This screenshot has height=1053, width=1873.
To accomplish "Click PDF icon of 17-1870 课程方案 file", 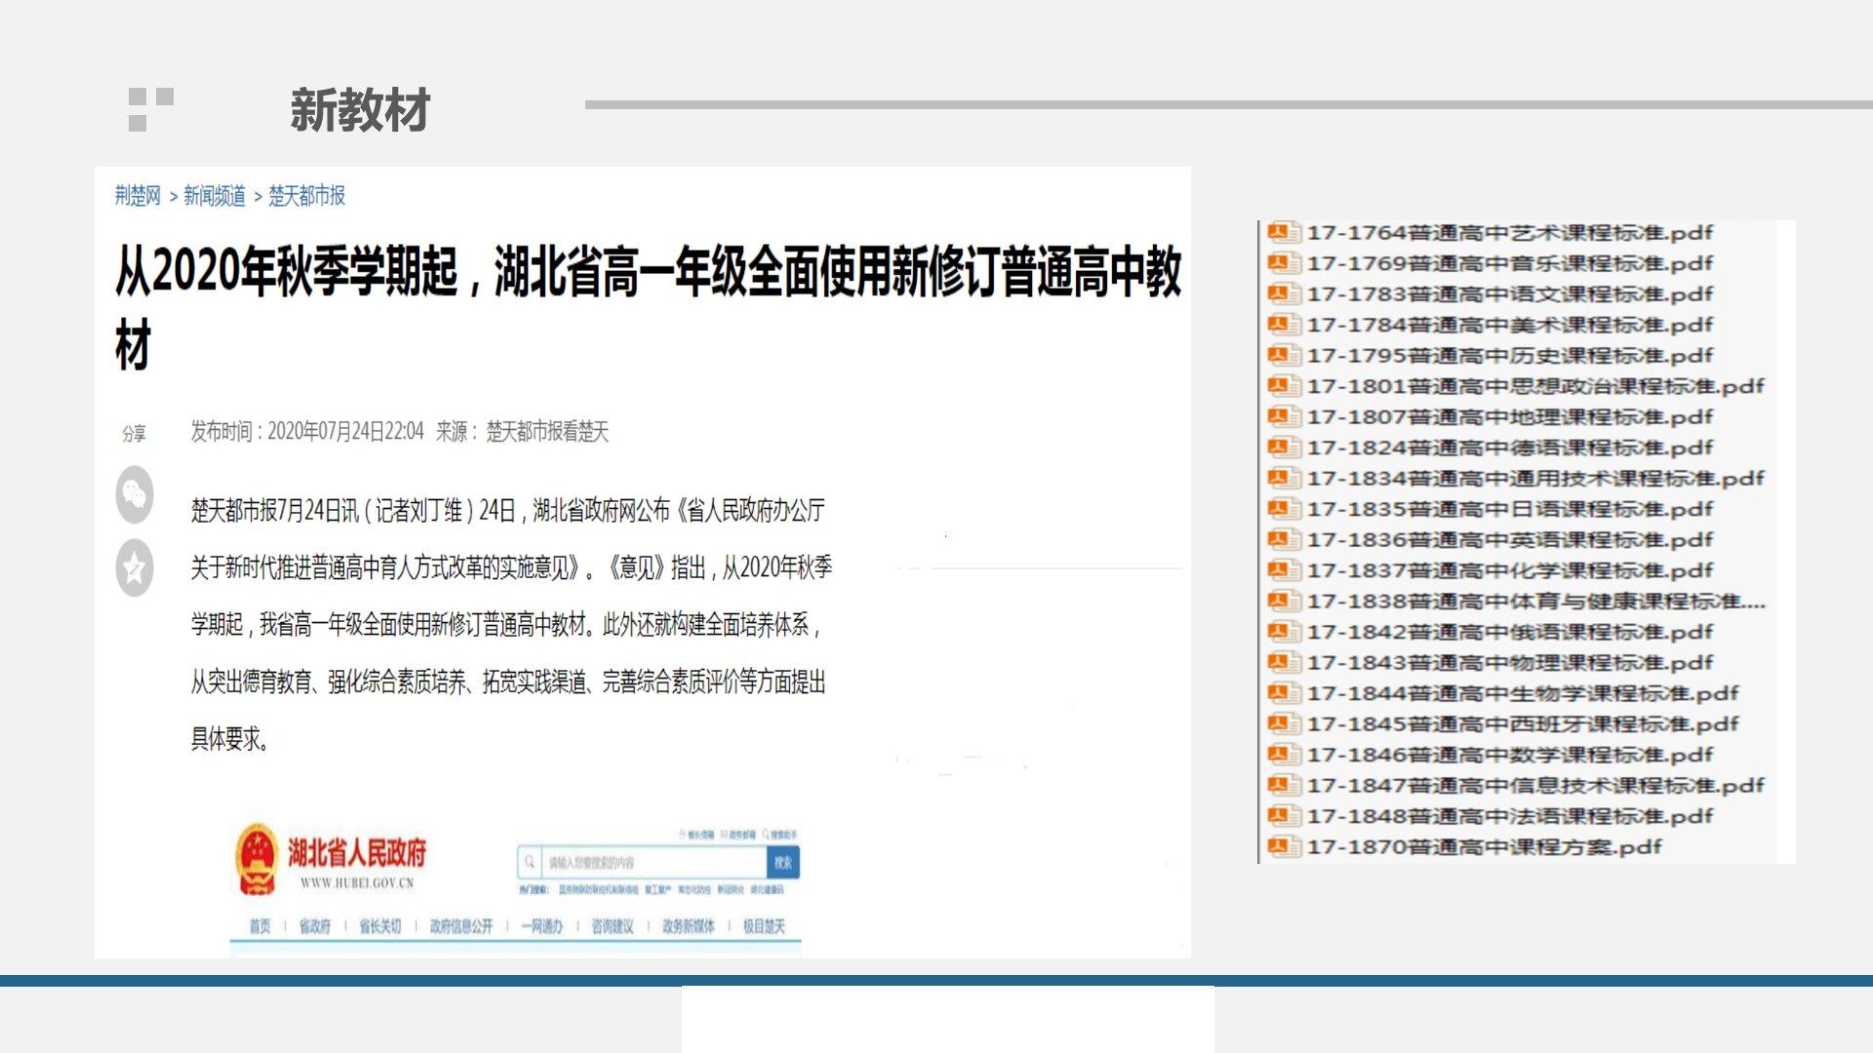I will [1283, 847].
